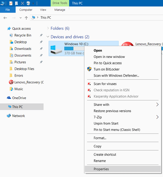Open Lenovo_Recovery in Quick access
Viewport: 163px width, 177px height.
(29, 82)
